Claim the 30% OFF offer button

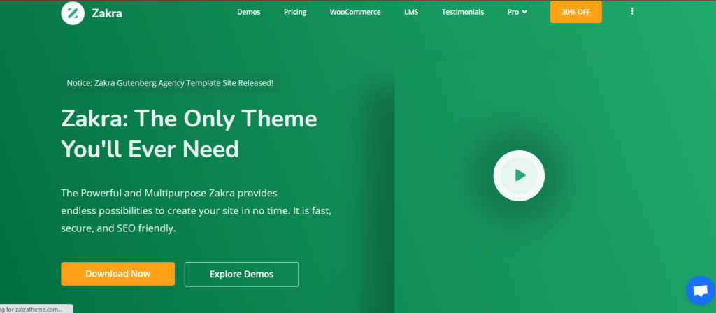[576, 13]
